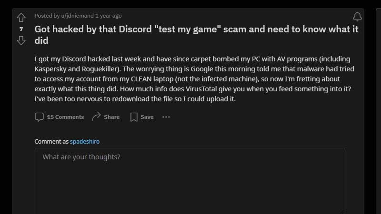
Task: Click the curved Share arrow icon
Action: 96,117
